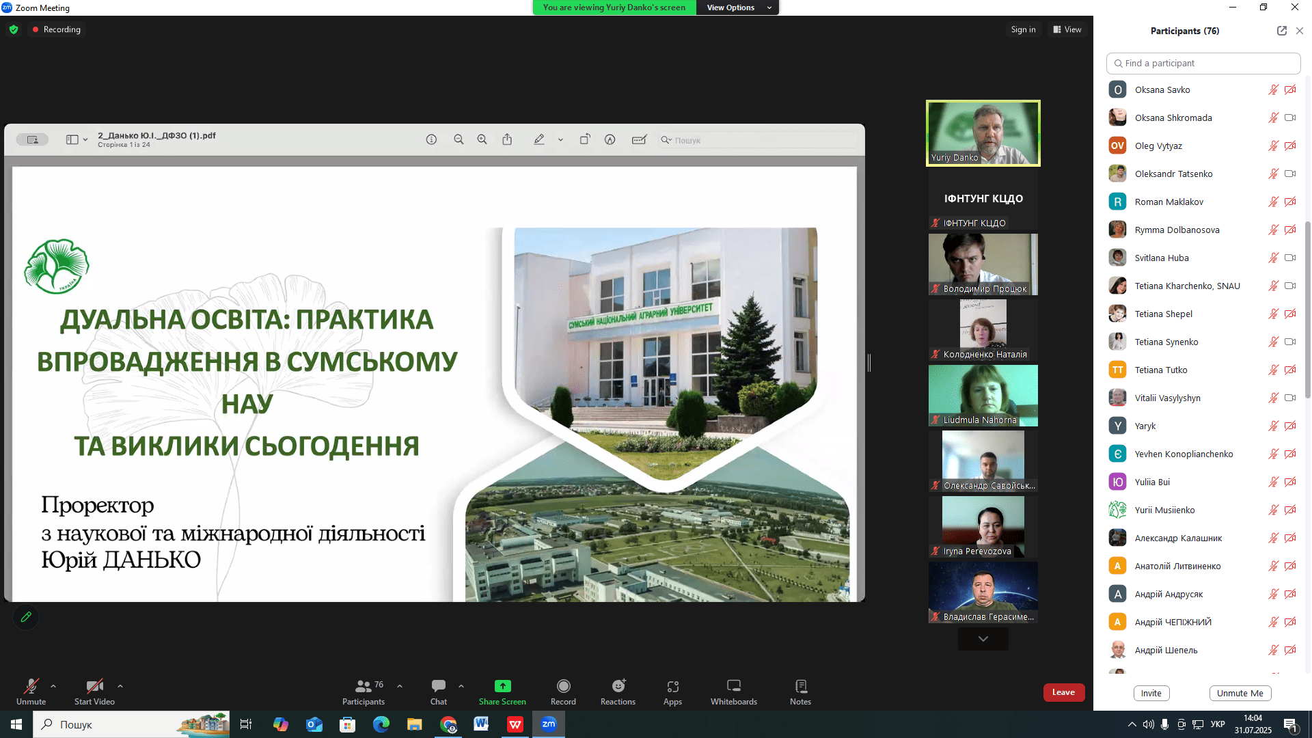Select Yurii Musiienko in participants list
Screen dimensions: 1312x738
click(1203, 510)
